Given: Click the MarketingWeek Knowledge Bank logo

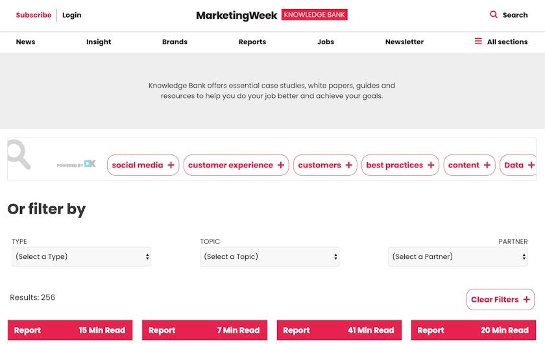Looking at the screenshot, I should coord(272,15).
